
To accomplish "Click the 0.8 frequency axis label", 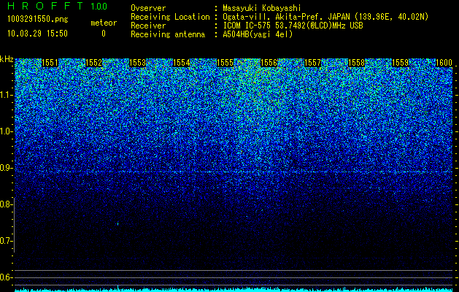I will point(6,204).
